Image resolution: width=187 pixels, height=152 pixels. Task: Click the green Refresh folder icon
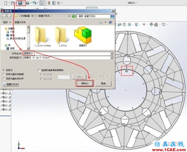pos(74,16)
